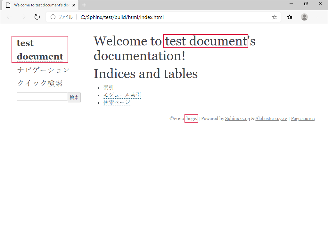This screenshot has width=328, height=233.
Task: Click the クイック検索 sidebar heading
Action: point(40,83)
